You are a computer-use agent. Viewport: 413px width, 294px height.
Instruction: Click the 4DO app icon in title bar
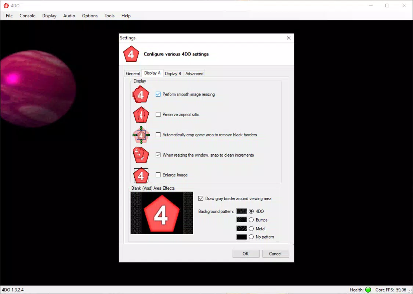6,6
